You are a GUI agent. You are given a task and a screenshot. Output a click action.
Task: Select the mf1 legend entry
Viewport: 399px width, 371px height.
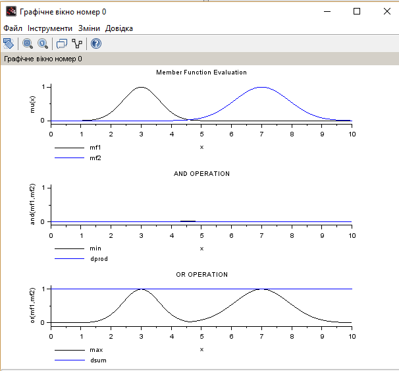78,148
